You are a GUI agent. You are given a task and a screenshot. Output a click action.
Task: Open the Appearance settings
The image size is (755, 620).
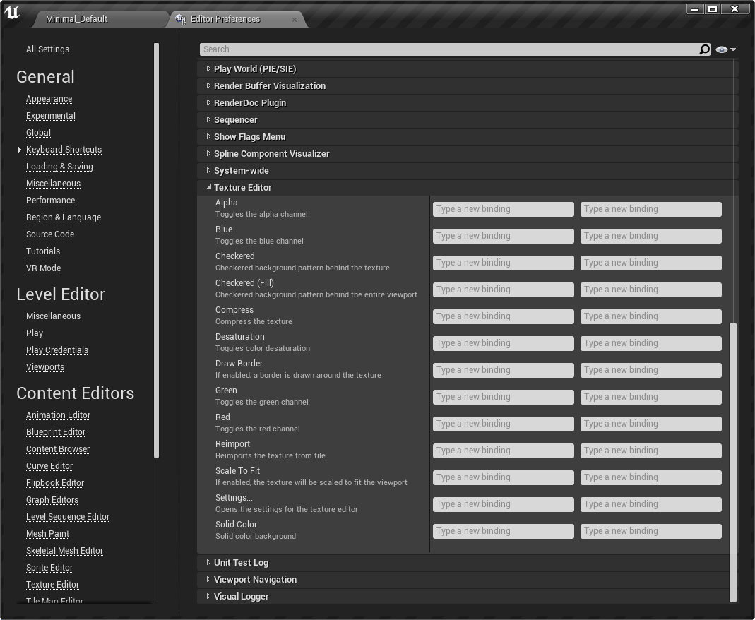49,99
